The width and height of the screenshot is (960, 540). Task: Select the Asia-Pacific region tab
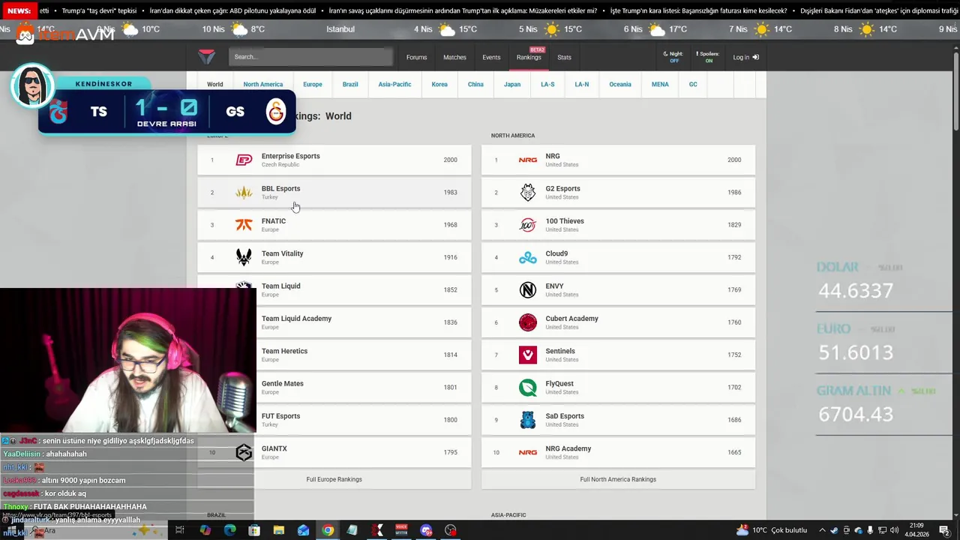[394, 84]
